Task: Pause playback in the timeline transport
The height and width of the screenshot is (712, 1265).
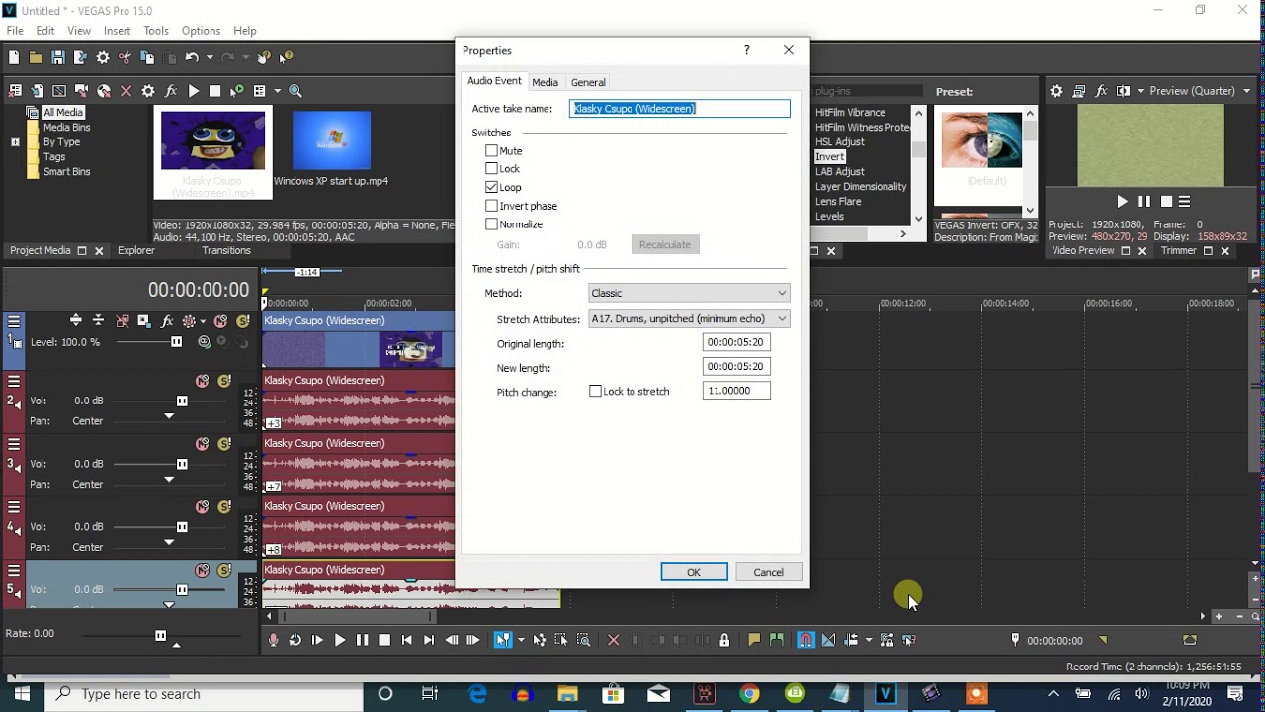Action: click(362, 640)
